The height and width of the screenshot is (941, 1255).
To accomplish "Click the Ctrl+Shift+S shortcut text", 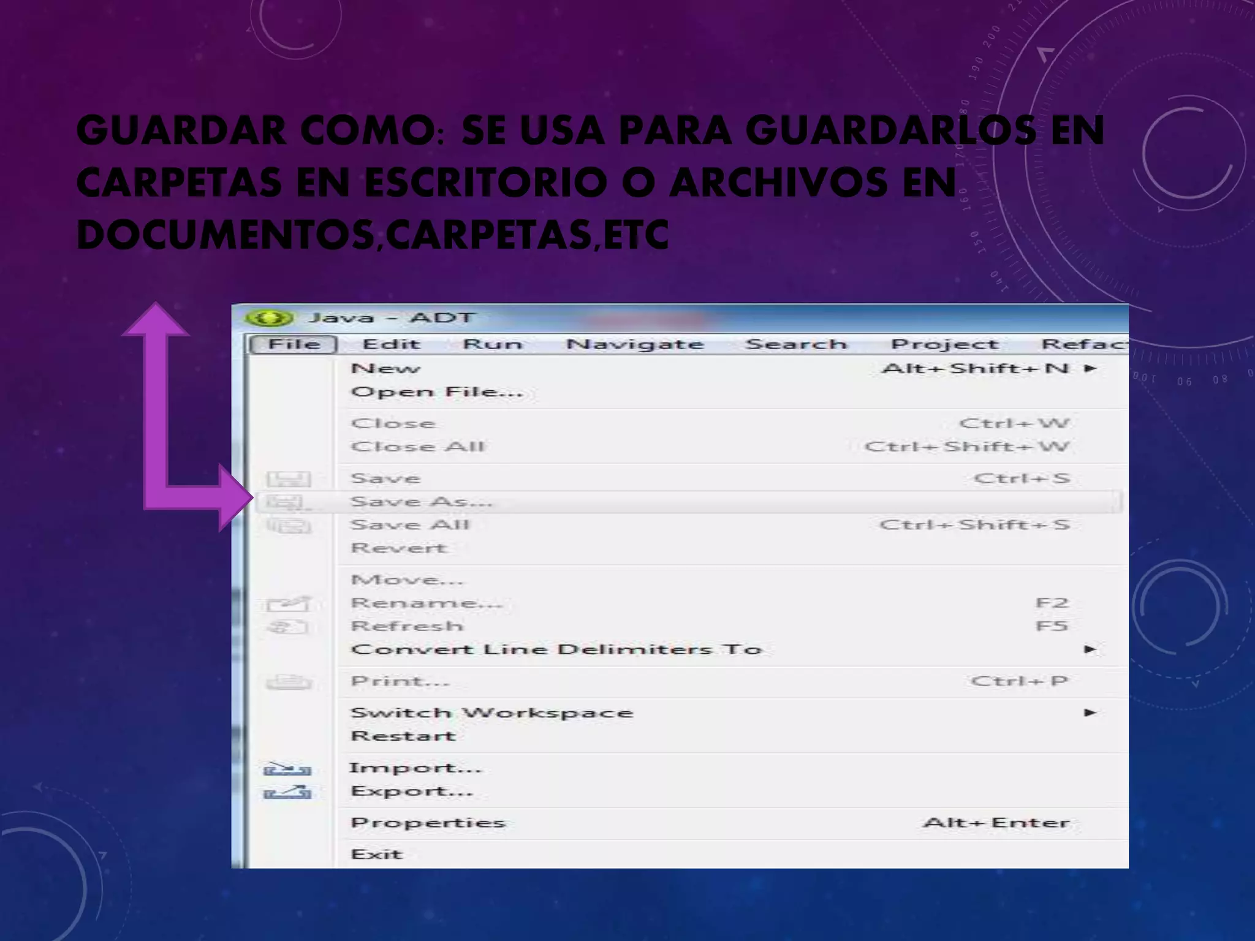I will [x=974, y=525].
